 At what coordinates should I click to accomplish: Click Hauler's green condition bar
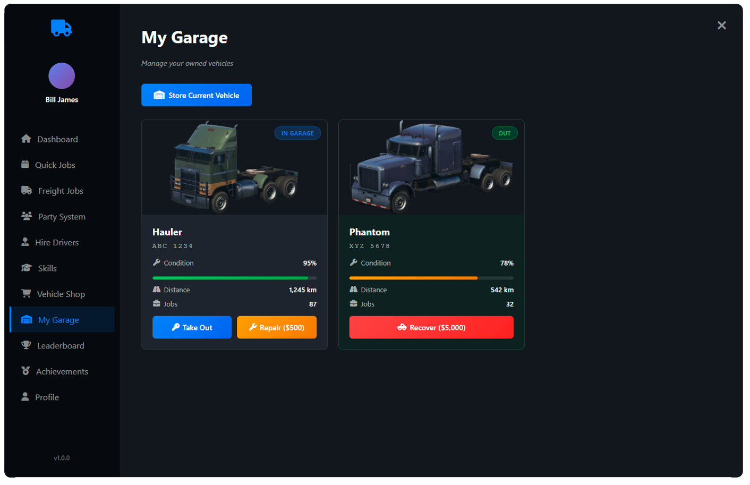tap(231, 278)
